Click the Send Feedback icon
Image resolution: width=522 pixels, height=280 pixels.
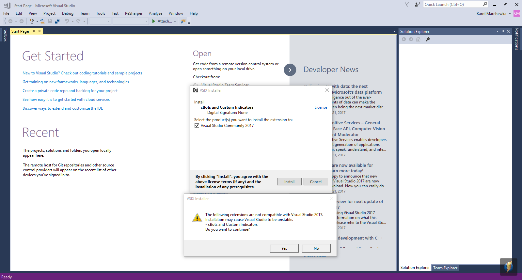417,4
